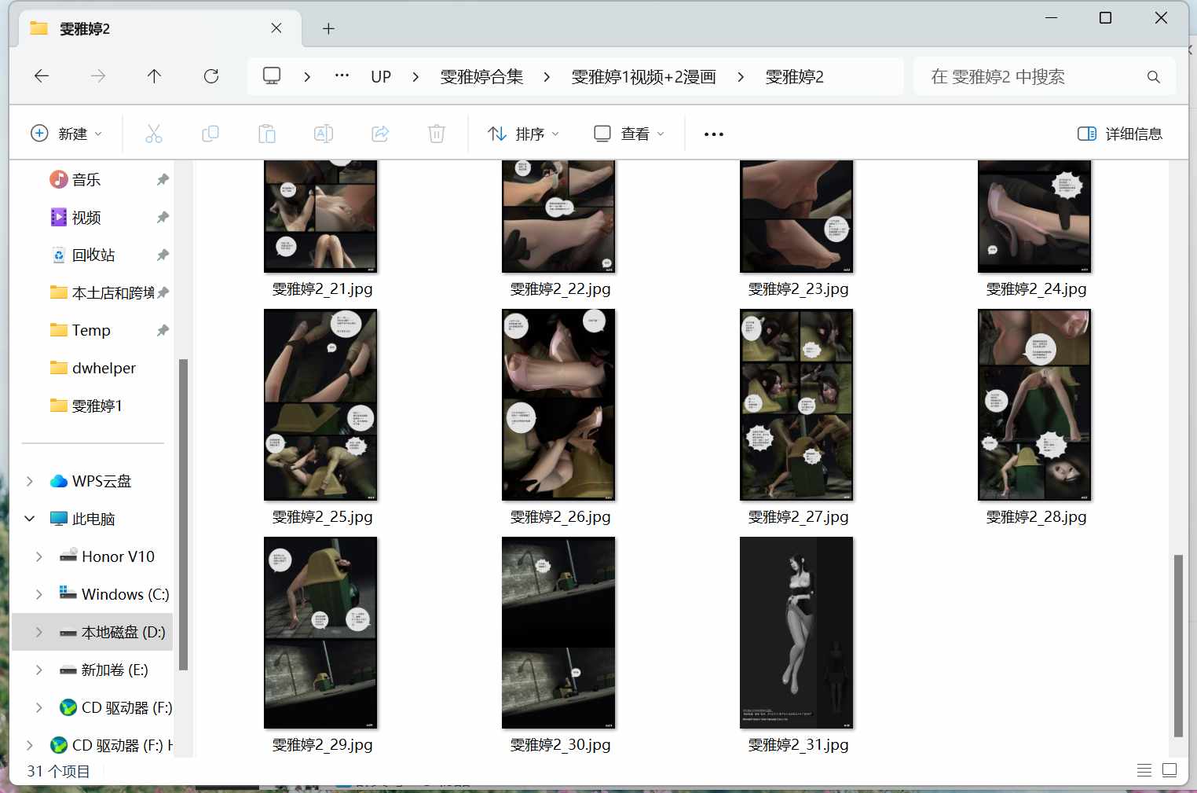Click 雯雅婷合集 in the breadcrumb

[481, 77]
